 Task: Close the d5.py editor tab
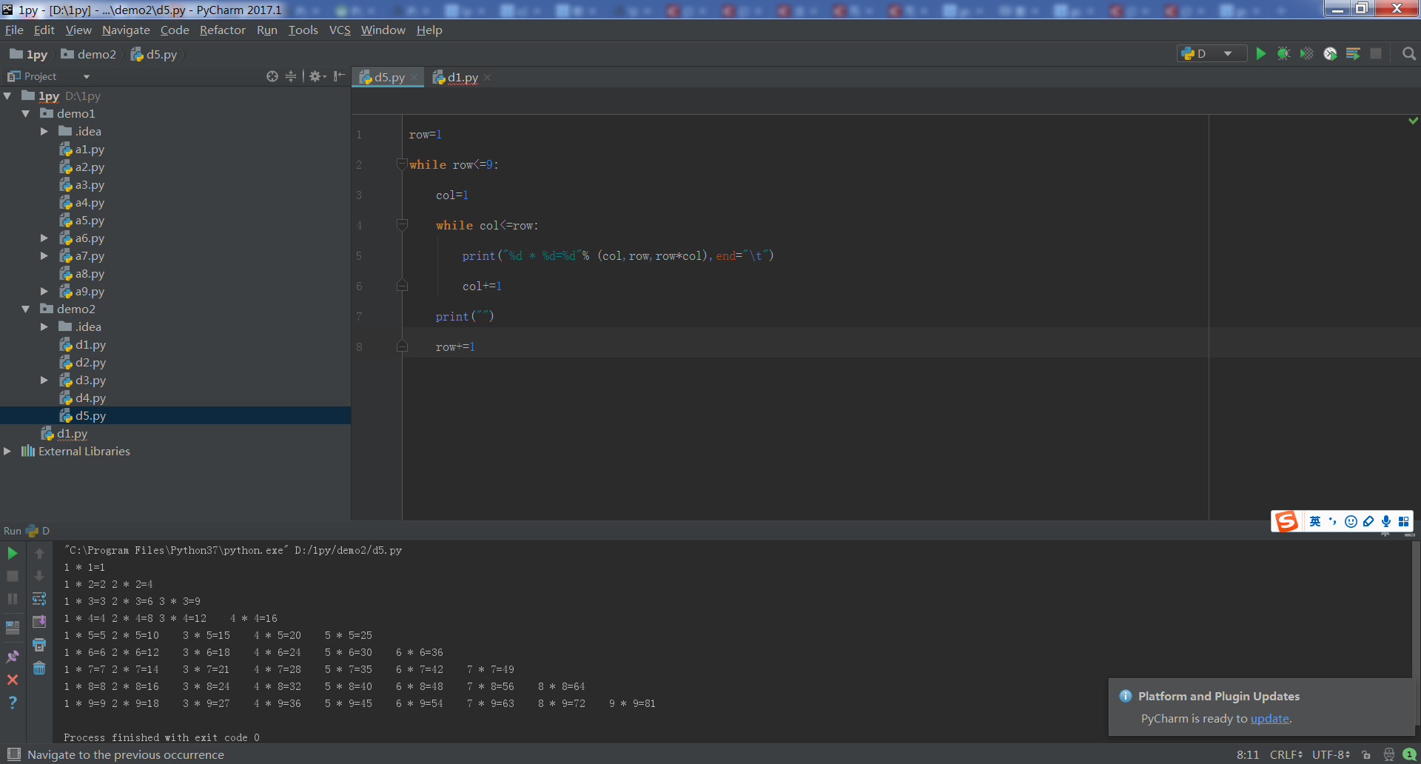pyautogui.click(x=414, y=77)
